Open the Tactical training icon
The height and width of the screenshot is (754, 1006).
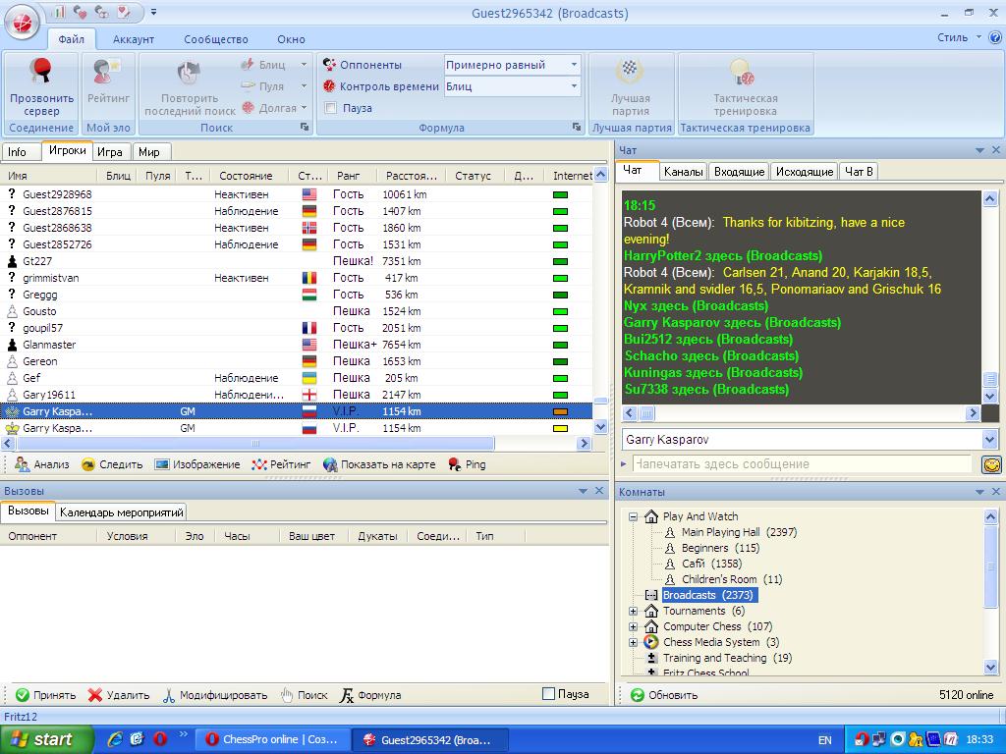click(x=744, y=73)
